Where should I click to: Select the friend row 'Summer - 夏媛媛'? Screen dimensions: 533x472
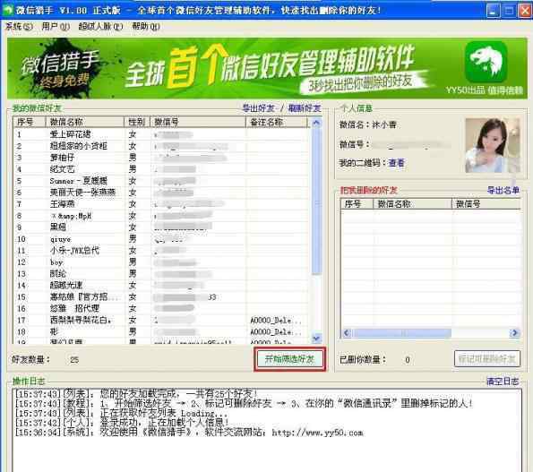160,181
